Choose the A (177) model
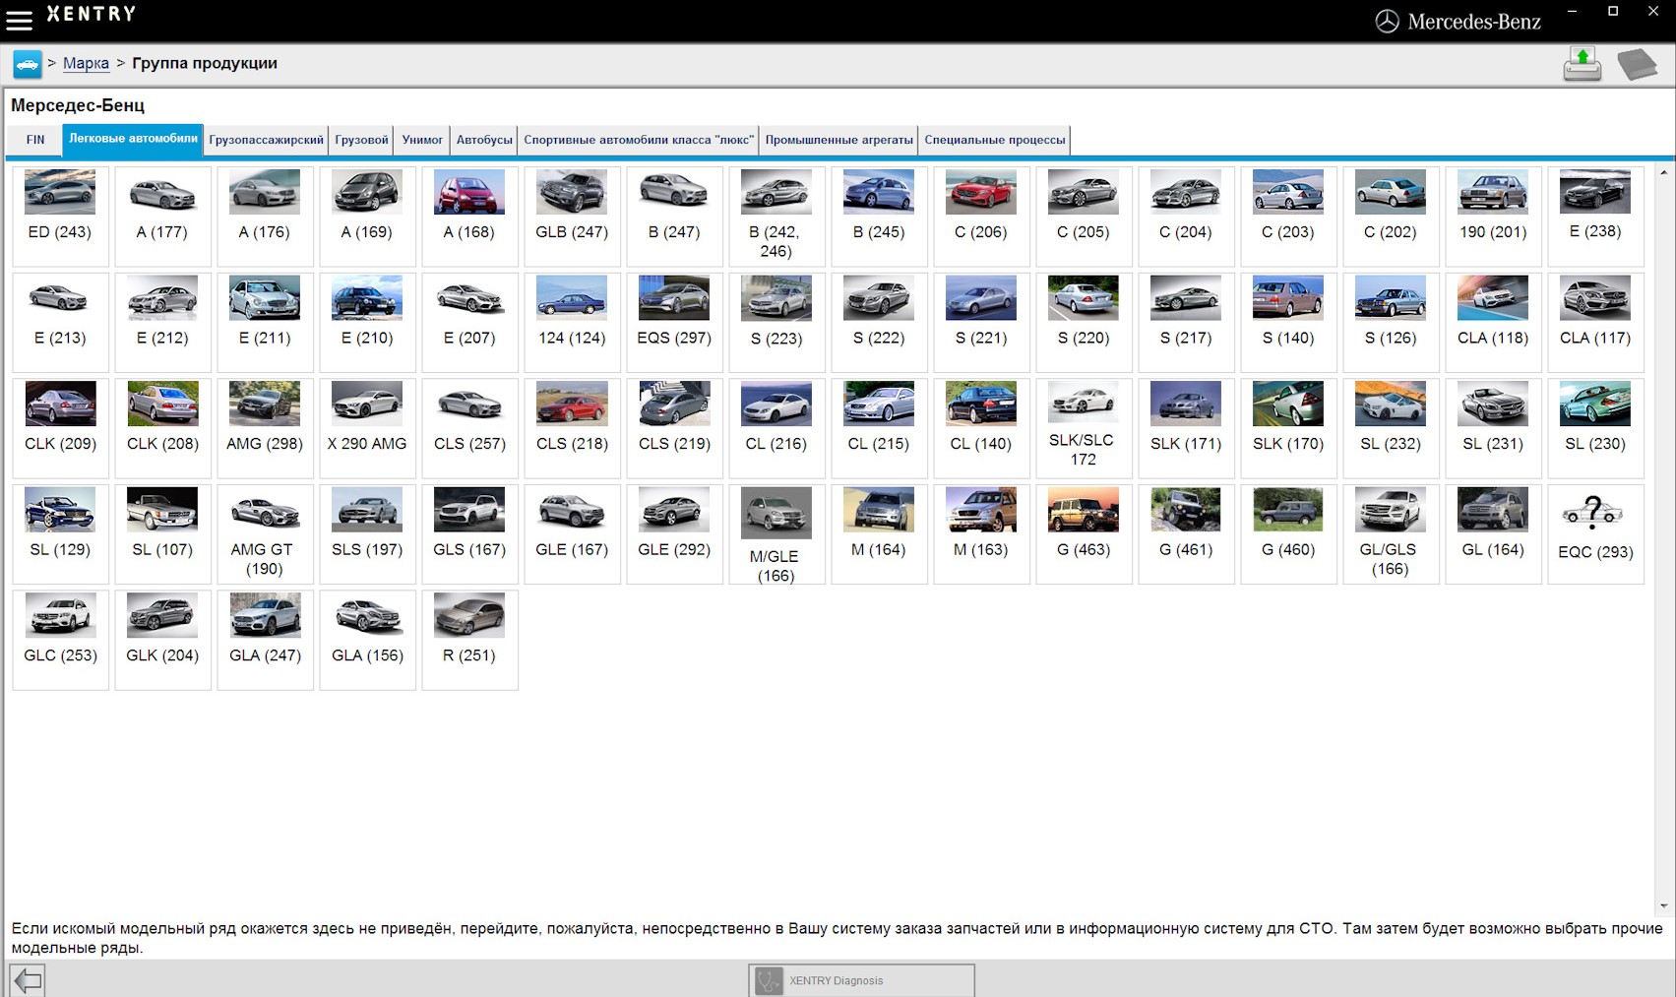Image resolution: width=1676 pixels, height=997 pixels. point(162,216)
